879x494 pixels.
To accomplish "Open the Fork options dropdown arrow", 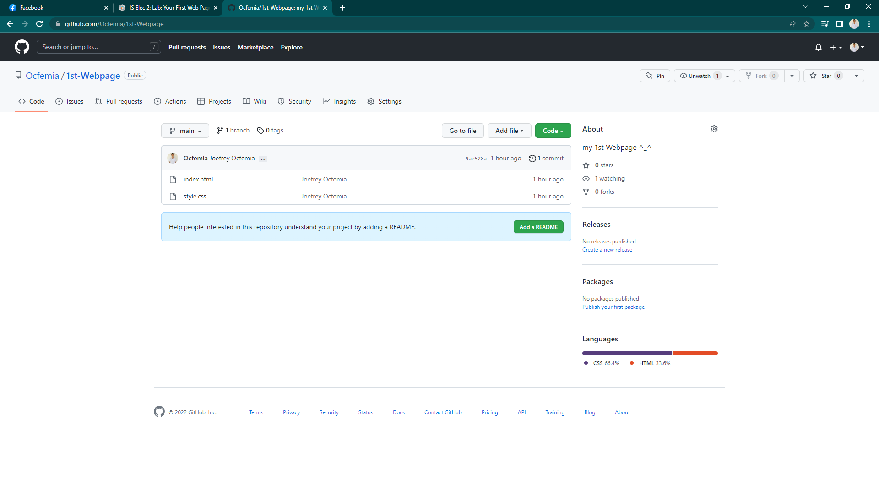I will click(792, 76).
